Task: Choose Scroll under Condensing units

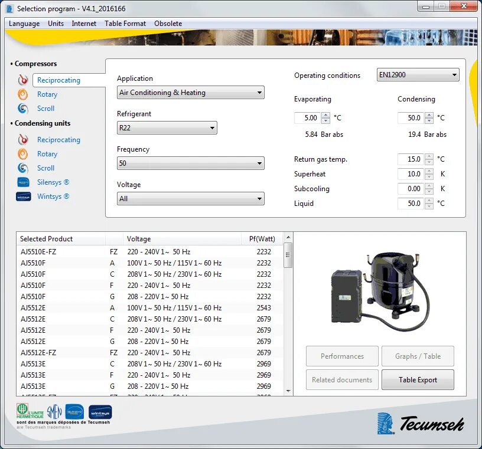Action: pos(46,168)
